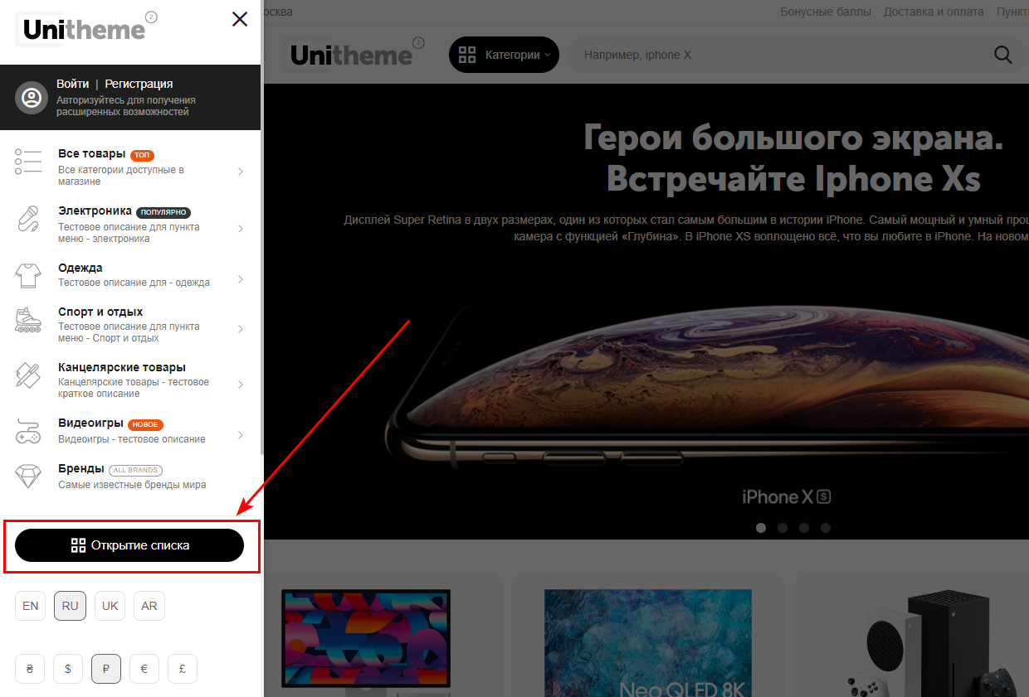Click the microphone icon for Электроника
Viewport: 1029px width, 697px height.
point(28,219)
